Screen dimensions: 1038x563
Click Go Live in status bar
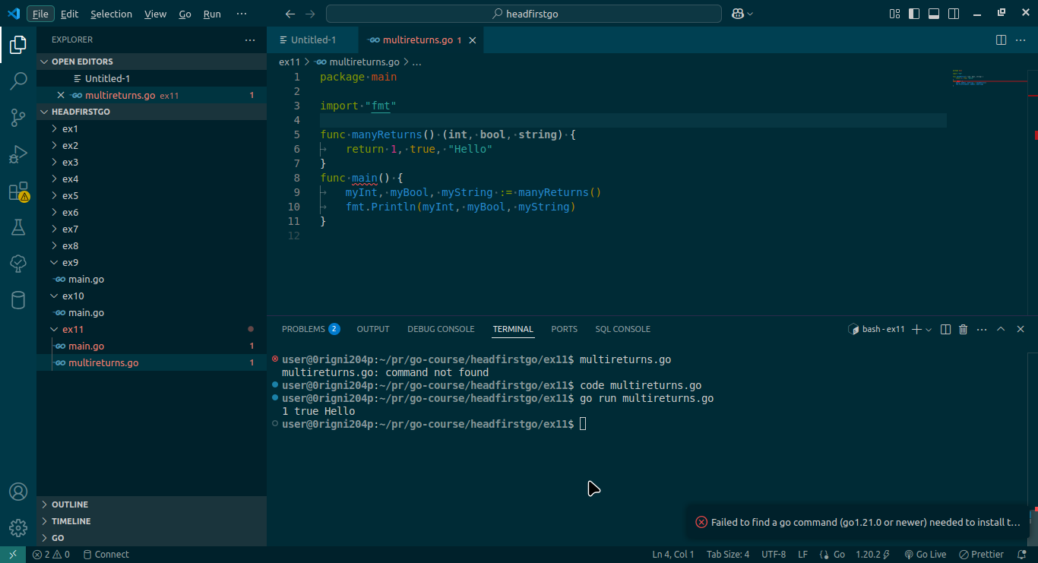925,555
